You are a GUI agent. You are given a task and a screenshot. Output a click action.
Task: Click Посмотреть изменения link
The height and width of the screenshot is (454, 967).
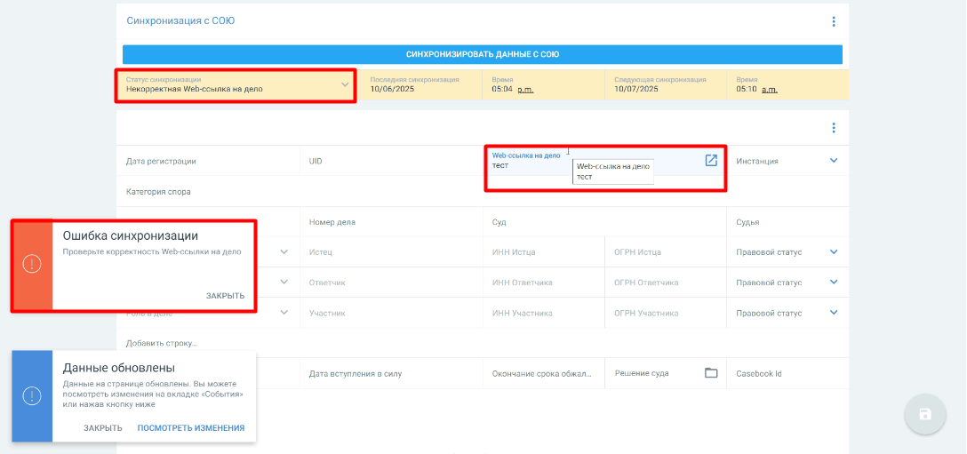coord(190,428)
